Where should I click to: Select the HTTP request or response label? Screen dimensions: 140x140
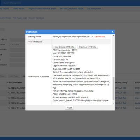point(38,77)
